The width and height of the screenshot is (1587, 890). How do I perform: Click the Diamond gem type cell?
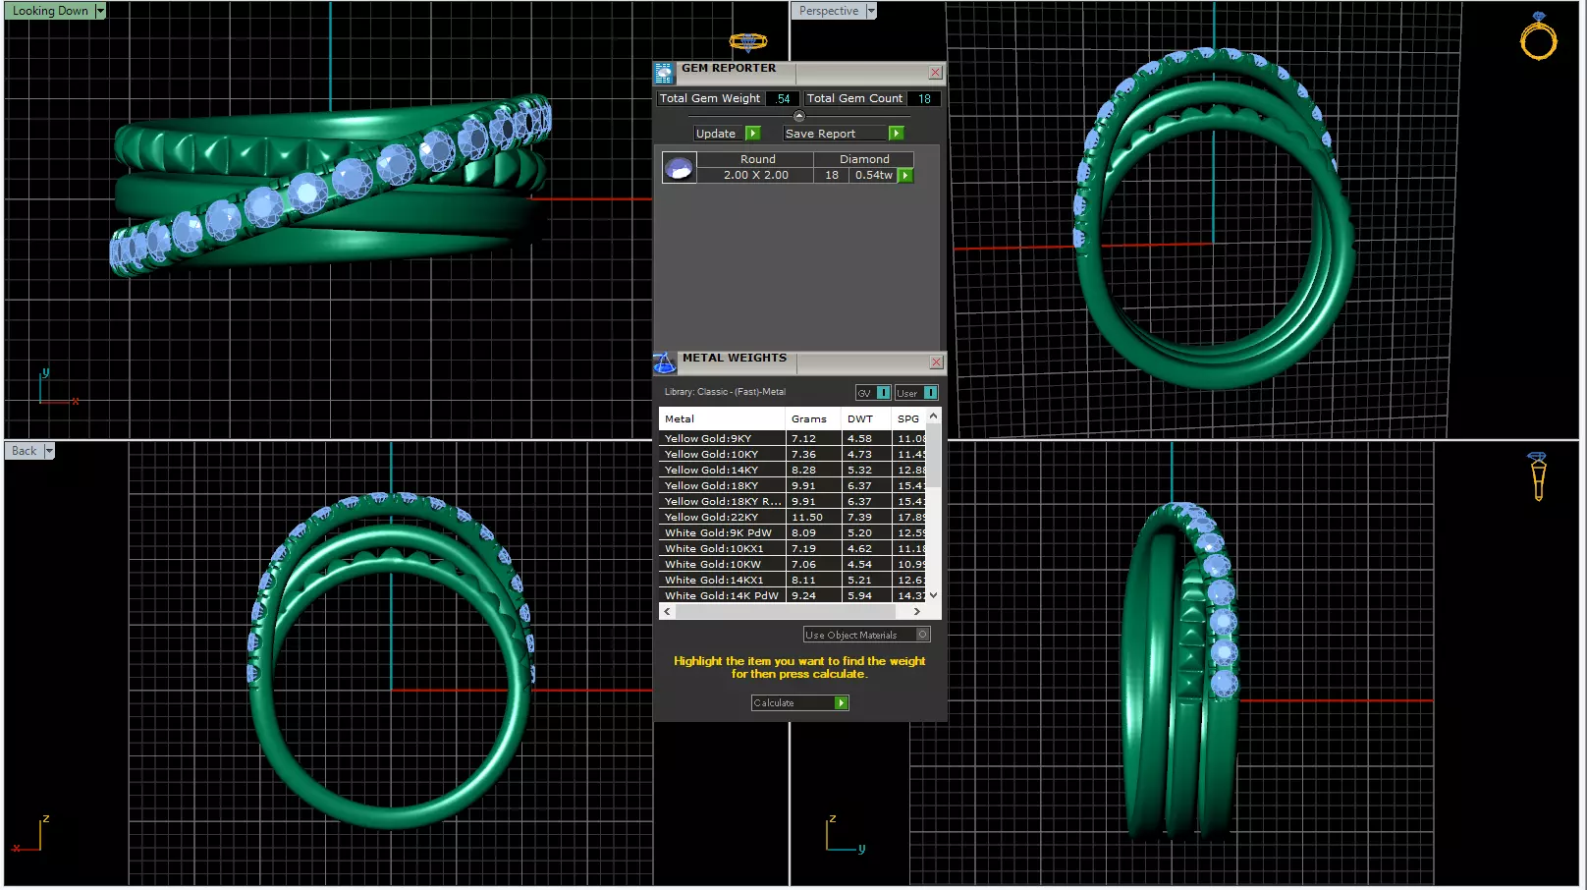[x=864, y=159]
